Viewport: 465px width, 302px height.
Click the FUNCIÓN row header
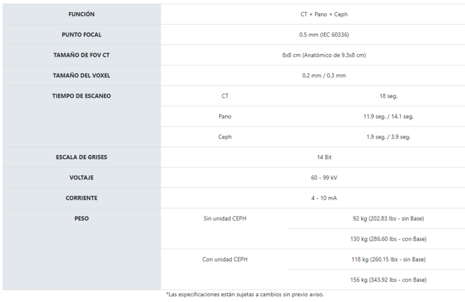pyautogui.click(x=81, y=14)
